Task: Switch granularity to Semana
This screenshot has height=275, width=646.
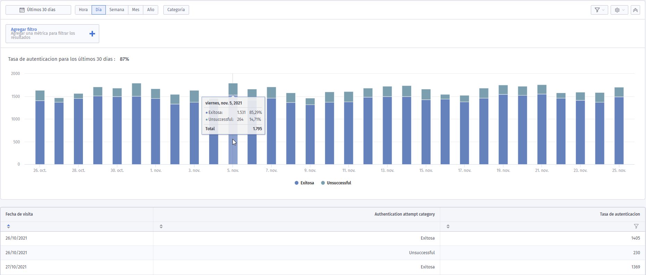Action: click(117, 10)
